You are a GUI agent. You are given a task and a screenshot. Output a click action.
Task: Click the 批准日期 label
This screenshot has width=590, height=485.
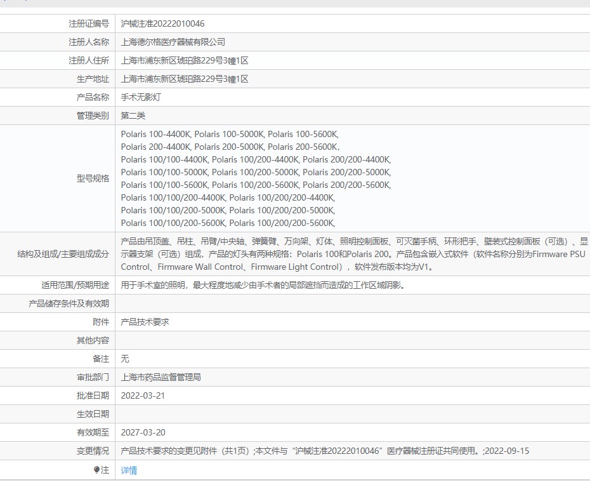click(x=93, y=395)
